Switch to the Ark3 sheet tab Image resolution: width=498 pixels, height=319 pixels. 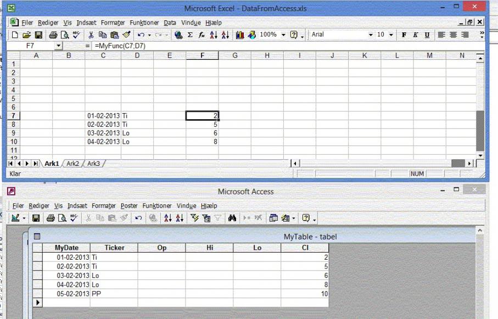tap(93, 164)
